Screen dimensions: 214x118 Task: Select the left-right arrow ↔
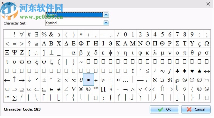tap(207, 71)
